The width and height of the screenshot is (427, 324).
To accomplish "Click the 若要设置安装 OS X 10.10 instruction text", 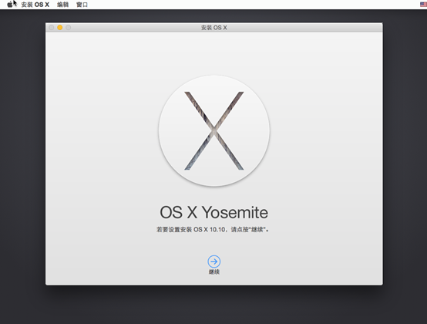I will [x=213, y=229].
